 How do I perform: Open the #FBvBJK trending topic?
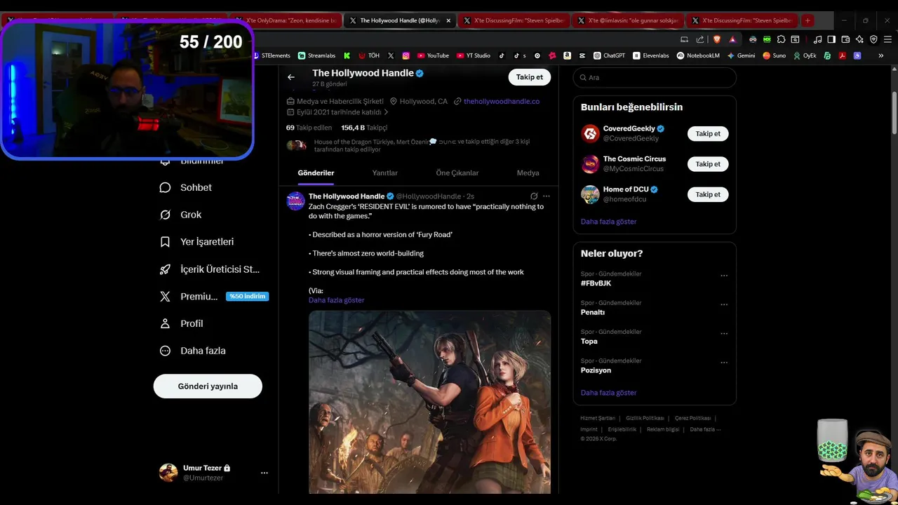click(596, 283)
